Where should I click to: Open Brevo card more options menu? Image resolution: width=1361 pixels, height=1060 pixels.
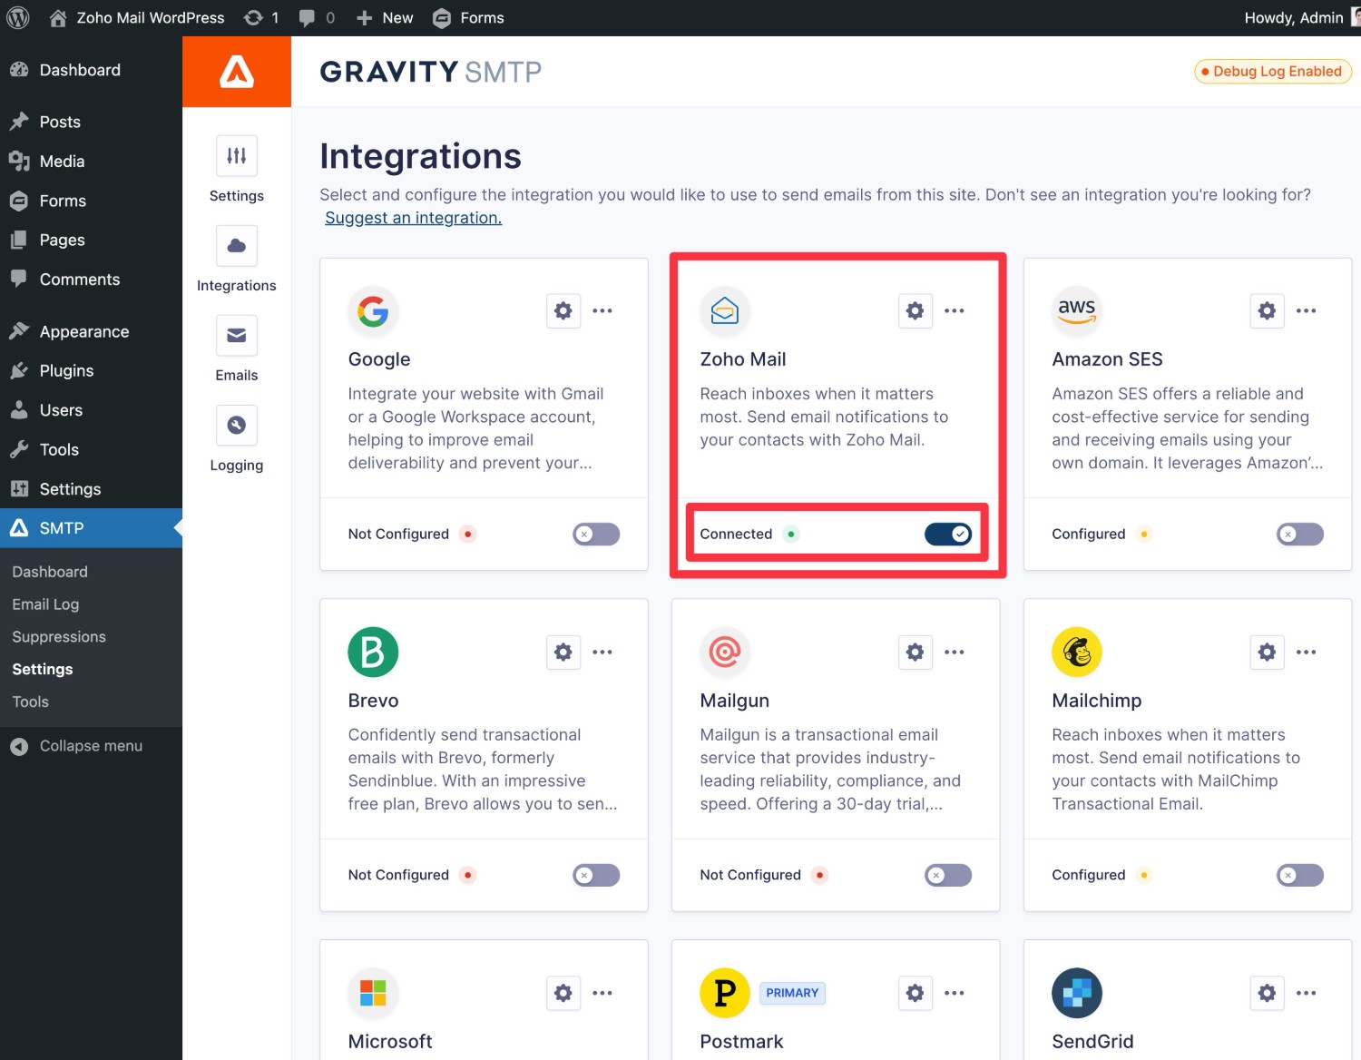602,653
